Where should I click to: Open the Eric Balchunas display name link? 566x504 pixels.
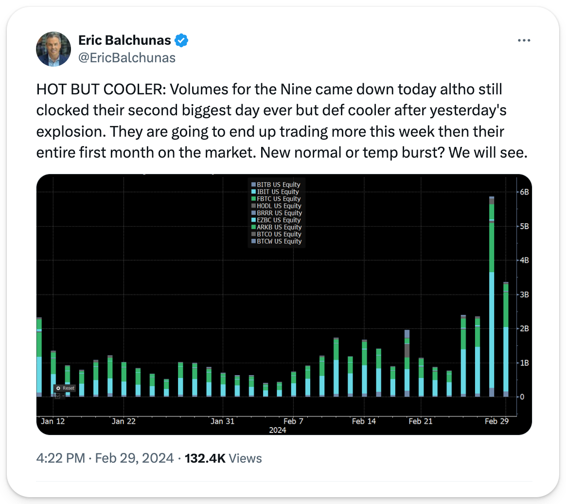click(x=125, y=40)
